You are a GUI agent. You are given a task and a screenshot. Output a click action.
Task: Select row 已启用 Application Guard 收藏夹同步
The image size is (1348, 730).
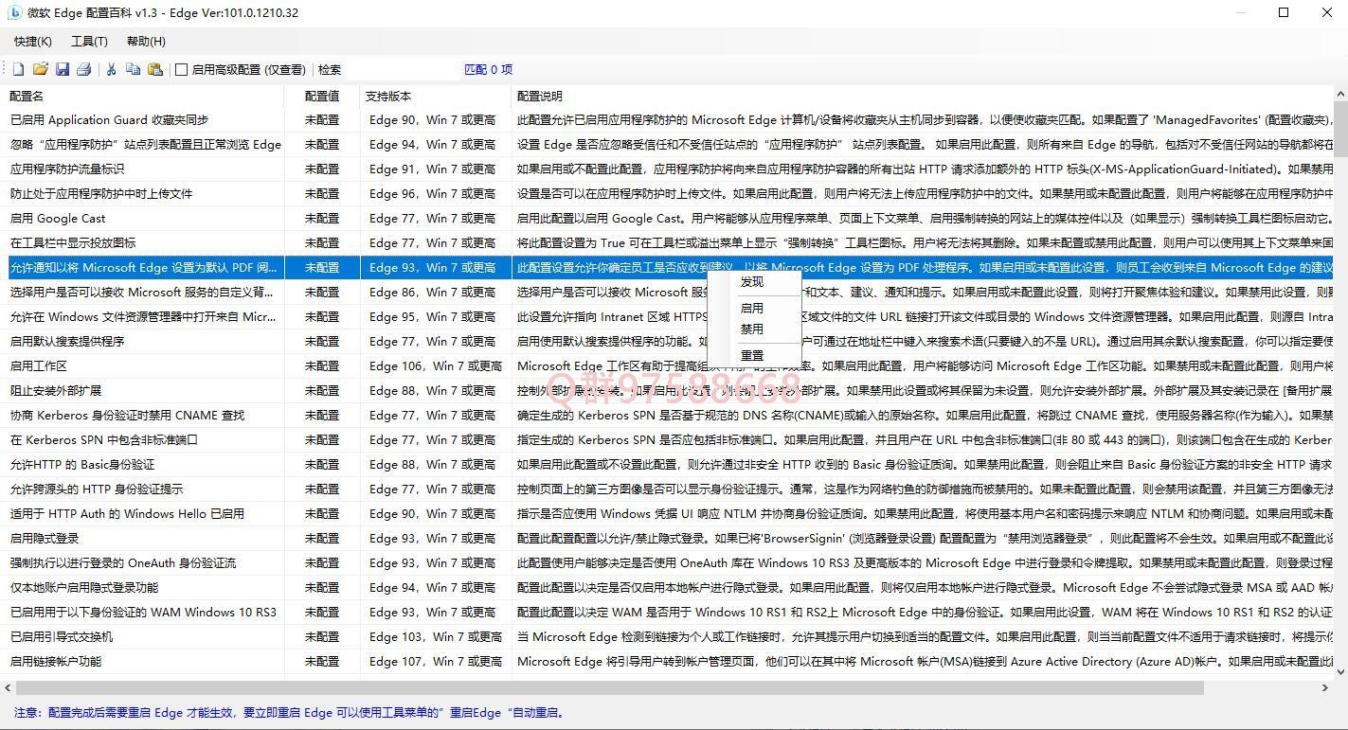669,120
